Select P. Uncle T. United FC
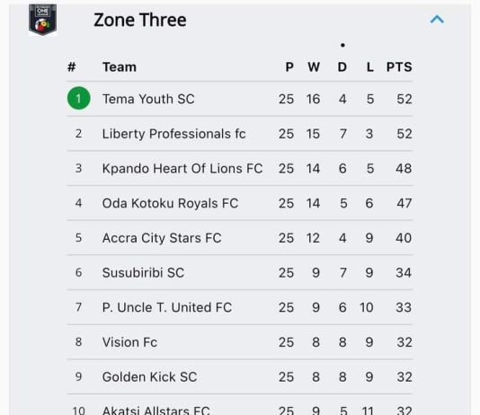 tap(167, 307)
